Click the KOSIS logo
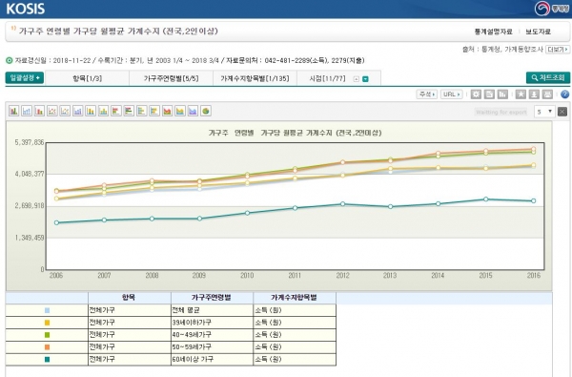Screen dimensions: 572x377 click(26, 9)
